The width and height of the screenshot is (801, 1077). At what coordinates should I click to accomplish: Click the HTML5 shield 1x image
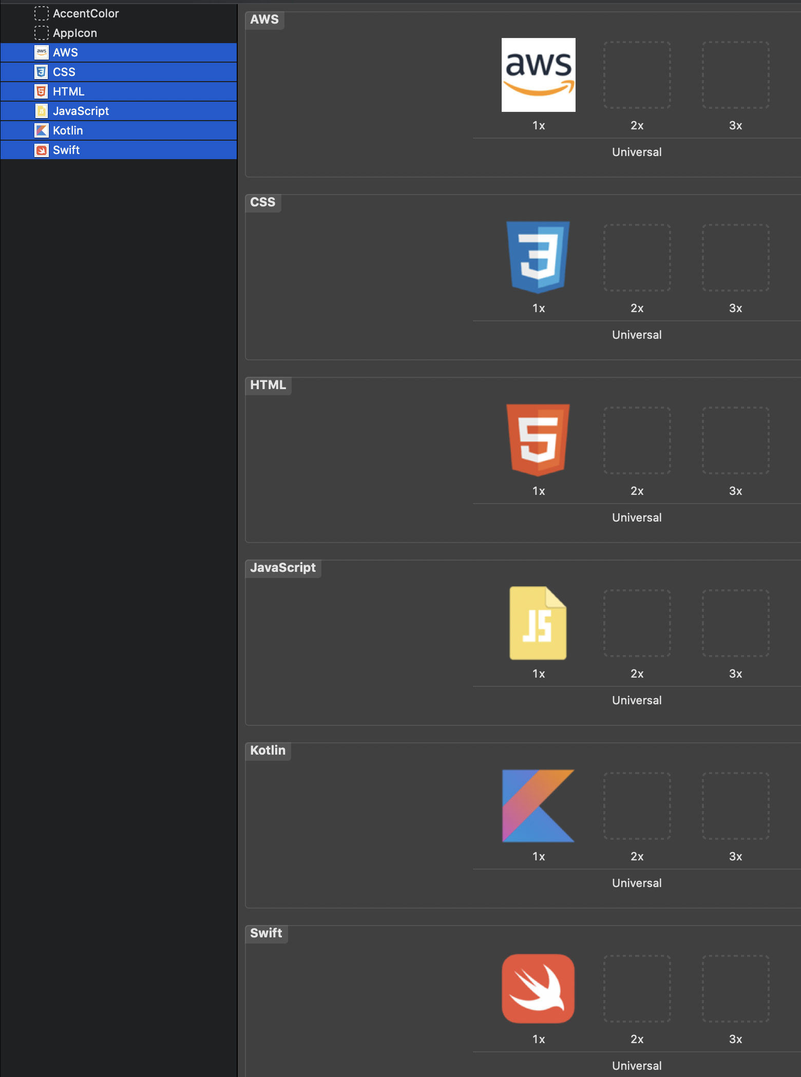(538, 440)
